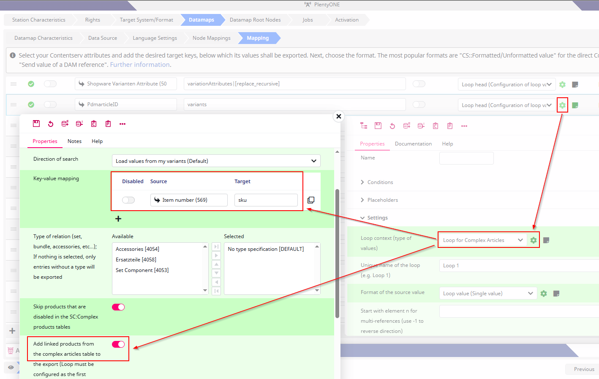Image resolution: width=599 pixels, height=379 pixels.
Task: Enable the Disabled toggle for the sku mapping
Action: pyautogui.click(x=129, y=199)
